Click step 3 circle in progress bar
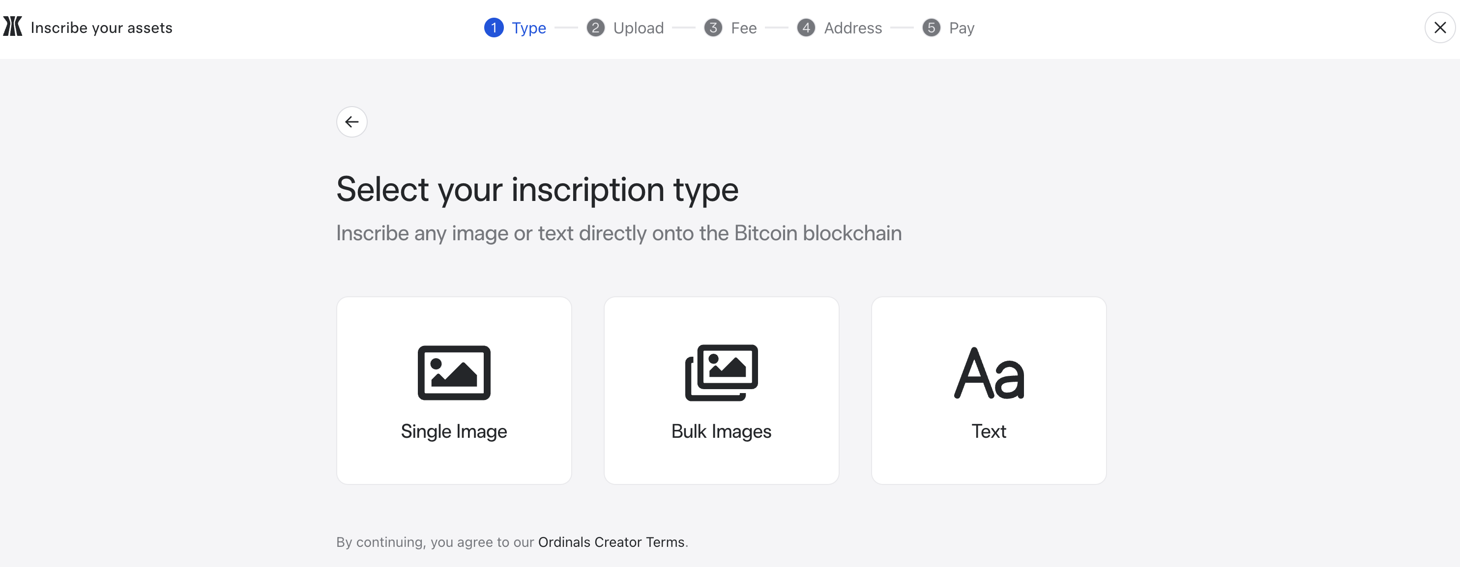Viewport: 1460px width, 567px height. point(713,28)
